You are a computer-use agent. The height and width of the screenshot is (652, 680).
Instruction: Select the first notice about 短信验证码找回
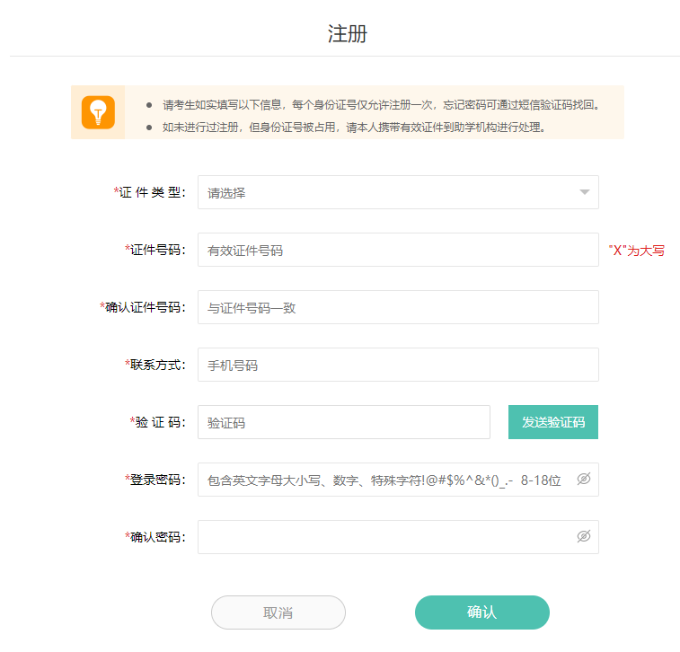[381, 104]
